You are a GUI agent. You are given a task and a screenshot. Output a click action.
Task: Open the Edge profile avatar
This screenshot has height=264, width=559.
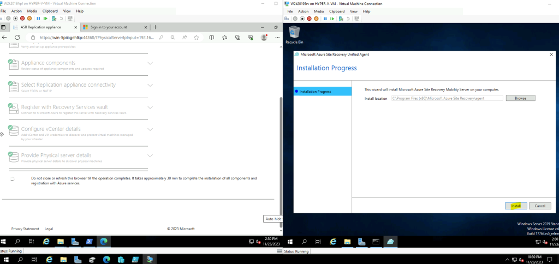pos(264,38)
